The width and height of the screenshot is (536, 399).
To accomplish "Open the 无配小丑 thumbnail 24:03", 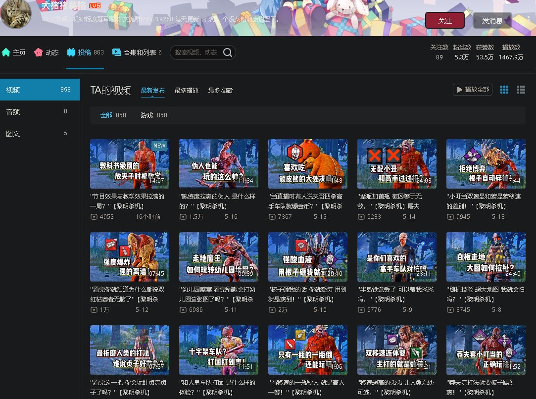I will [397, 164].
